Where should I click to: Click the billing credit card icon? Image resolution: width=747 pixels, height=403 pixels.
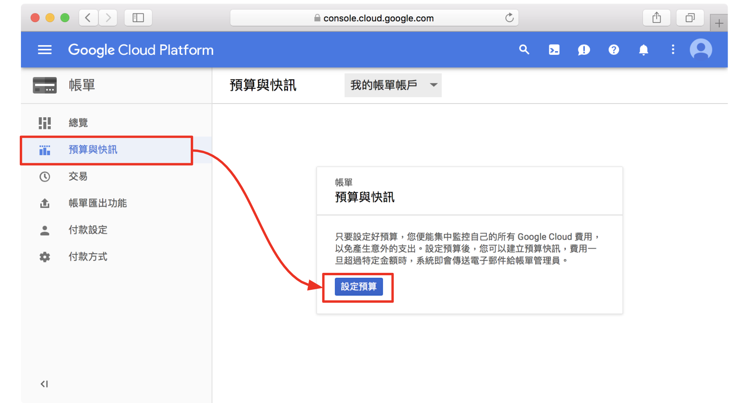[x=44, y=85]
